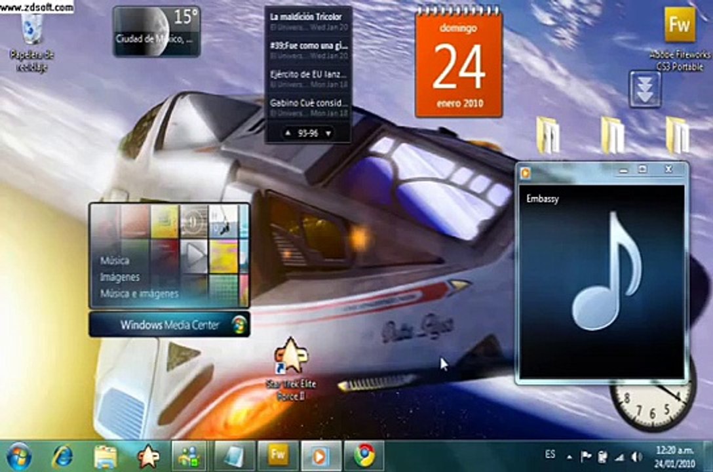Open the network signal tray icon

pos(619,456)
